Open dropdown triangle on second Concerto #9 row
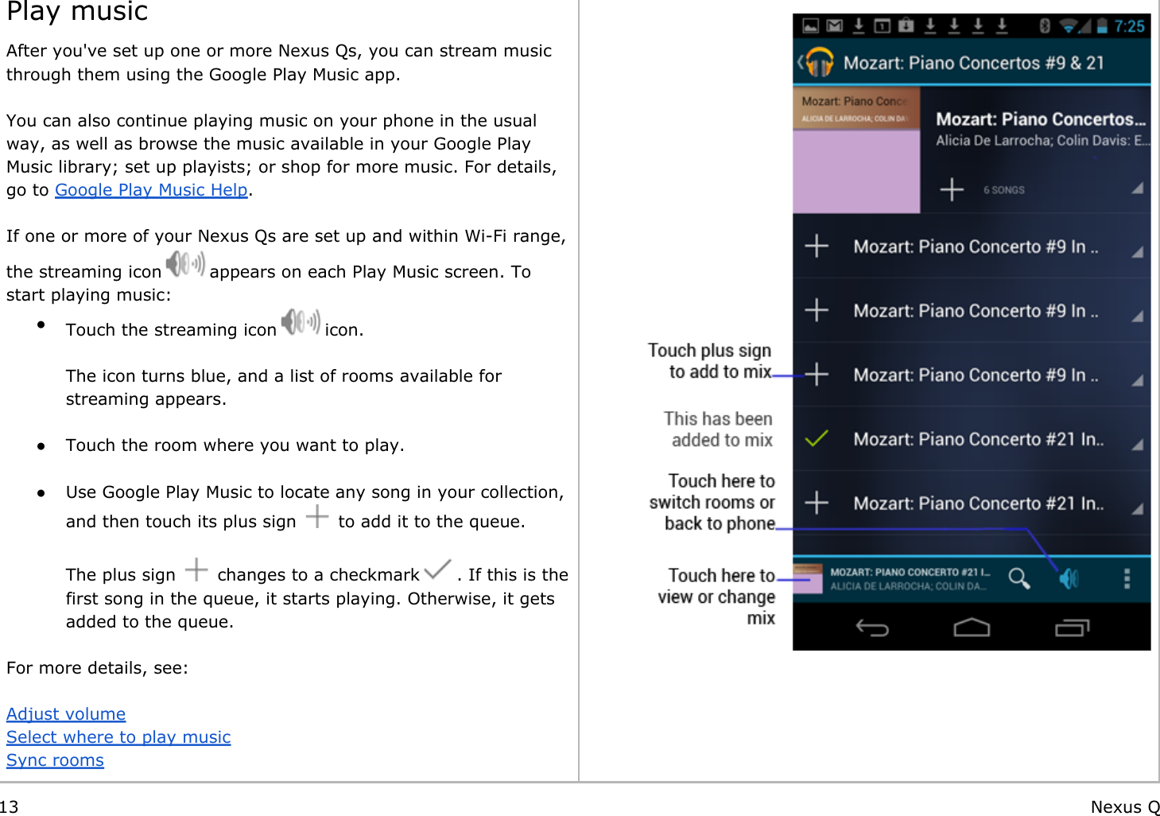Screen dimensions: 1160x816 click(x=1137, y=316)
